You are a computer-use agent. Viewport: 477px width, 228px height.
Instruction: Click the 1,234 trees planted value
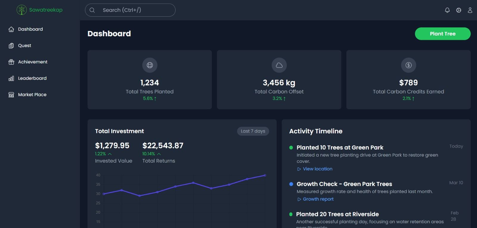tap(150, 83)
